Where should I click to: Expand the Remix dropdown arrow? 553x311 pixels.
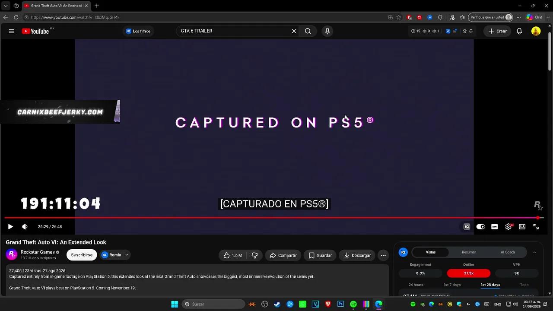(127, 255)
